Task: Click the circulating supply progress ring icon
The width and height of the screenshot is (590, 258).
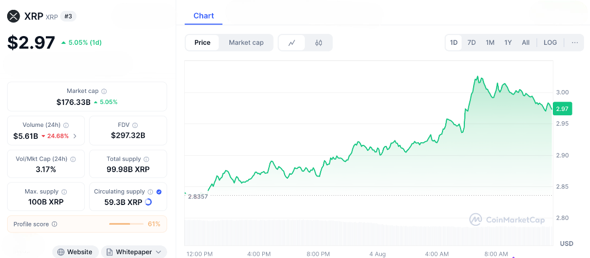Action: 148,202
